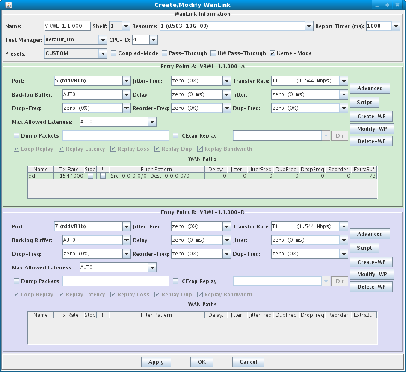Open Entry Point A Port dropdown
The width and height of the screenshot is (406, 372).
(126, 81)
